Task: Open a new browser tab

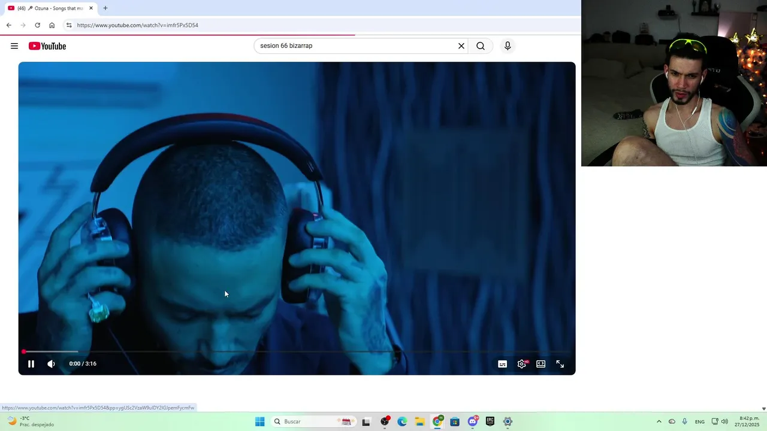Action: pos(105,8)
